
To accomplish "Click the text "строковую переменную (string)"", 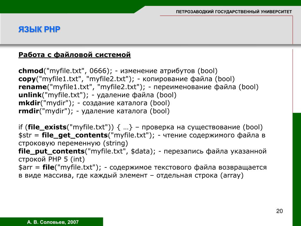I will click(73, 143).
